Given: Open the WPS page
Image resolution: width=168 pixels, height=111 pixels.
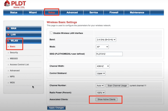Looking at the screenshot, I should [12, 76].
